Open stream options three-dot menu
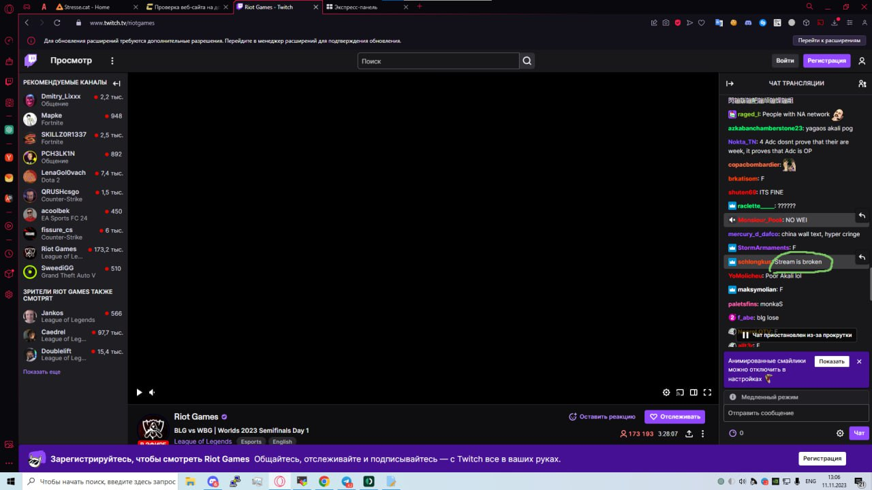The image size is (872, 490). pos(703,434)
